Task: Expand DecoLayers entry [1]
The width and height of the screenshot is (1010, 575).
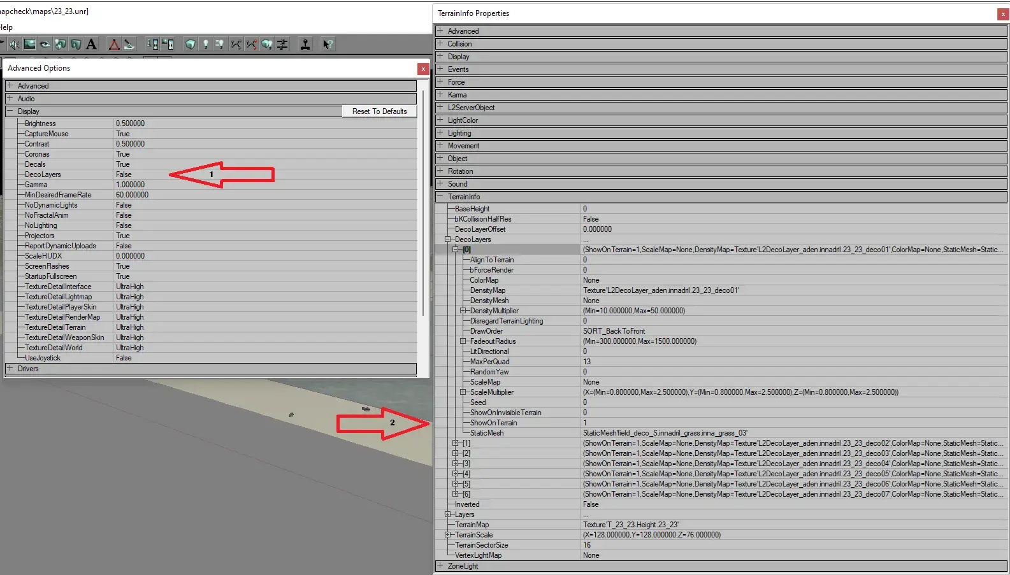Action: click(456, 443)
